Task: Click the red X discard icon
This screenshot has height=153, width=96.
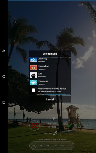Action: point(35,125)
